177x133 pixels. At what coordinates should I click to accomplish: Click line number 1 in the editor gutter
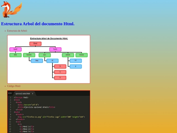tap(10, 98)
